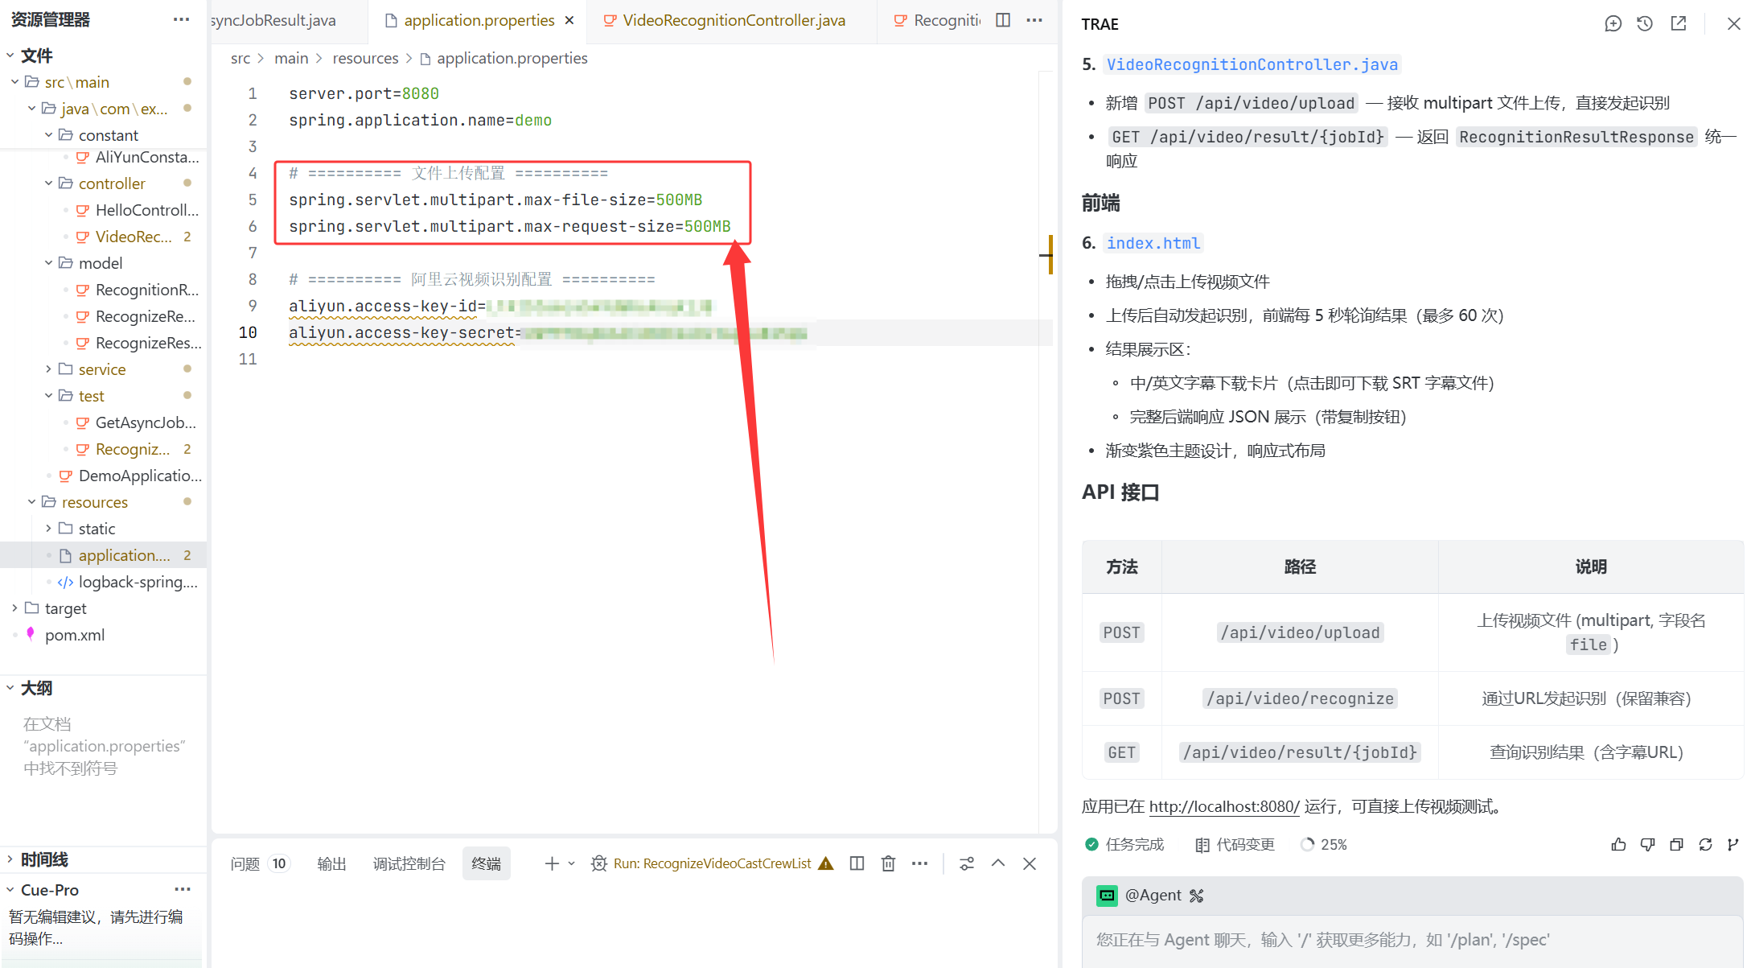
Task: Click warning icon next to Run task
Action: 826,863
